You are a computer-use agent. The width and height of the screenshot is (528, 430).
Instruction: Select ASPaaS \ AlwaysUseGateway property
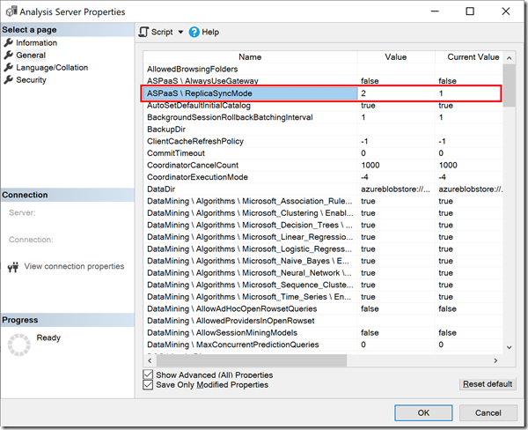(323, 81)
